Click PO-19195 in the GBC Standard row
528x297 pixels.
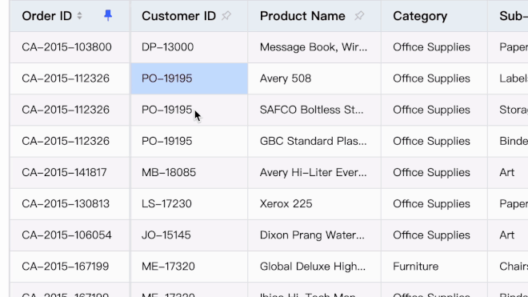[190, 141]
